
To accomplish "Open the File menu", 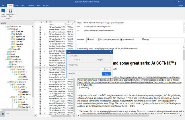I will pos(3,5).
